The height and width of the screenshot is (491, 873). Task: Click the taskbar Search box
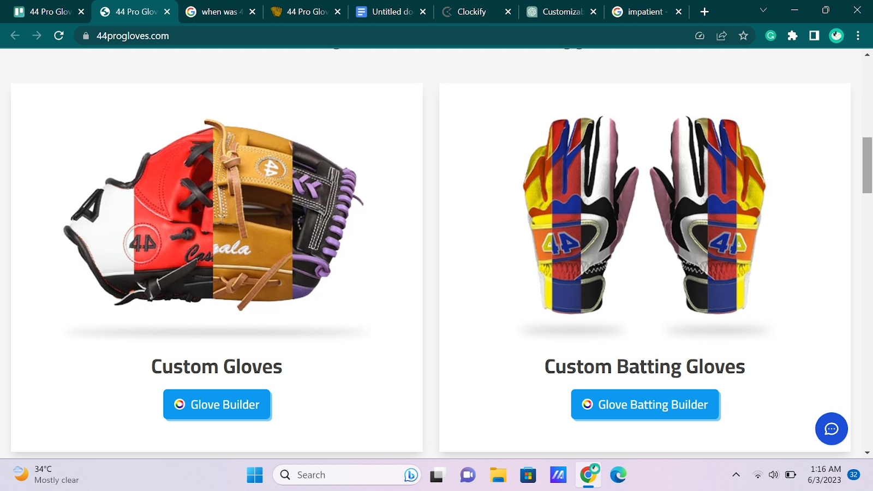click(x=346, y=475)
